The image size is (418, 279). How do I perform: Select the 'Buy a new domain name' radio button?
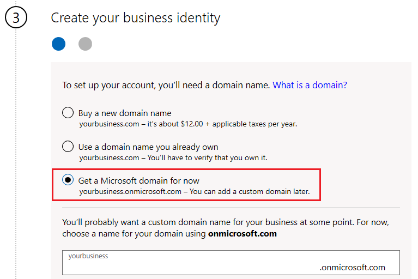(x=68, y=113)
